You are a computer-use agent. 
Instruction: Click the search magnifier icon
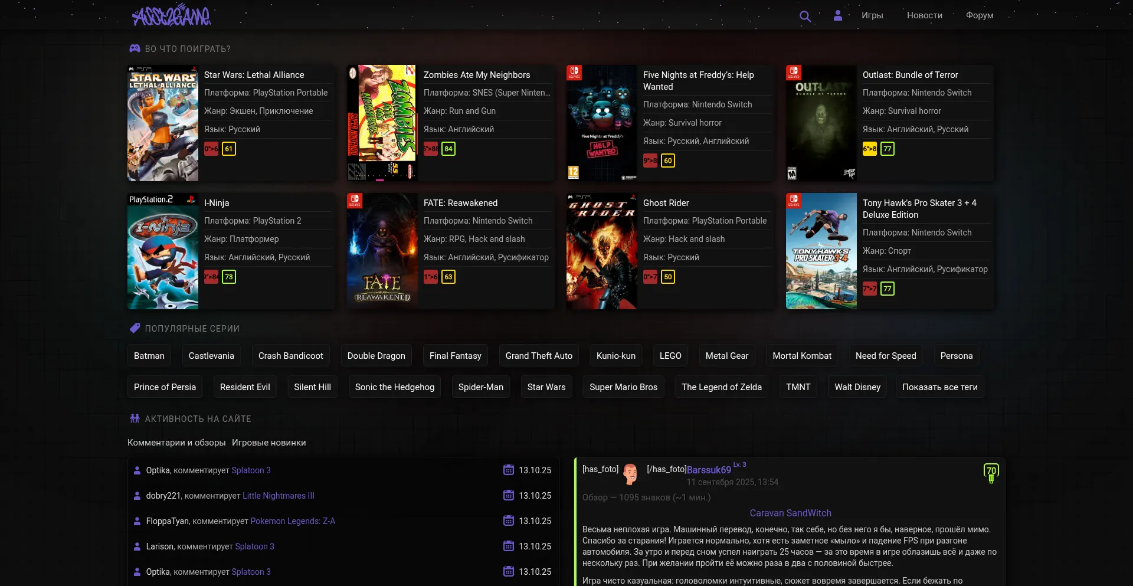805,16
